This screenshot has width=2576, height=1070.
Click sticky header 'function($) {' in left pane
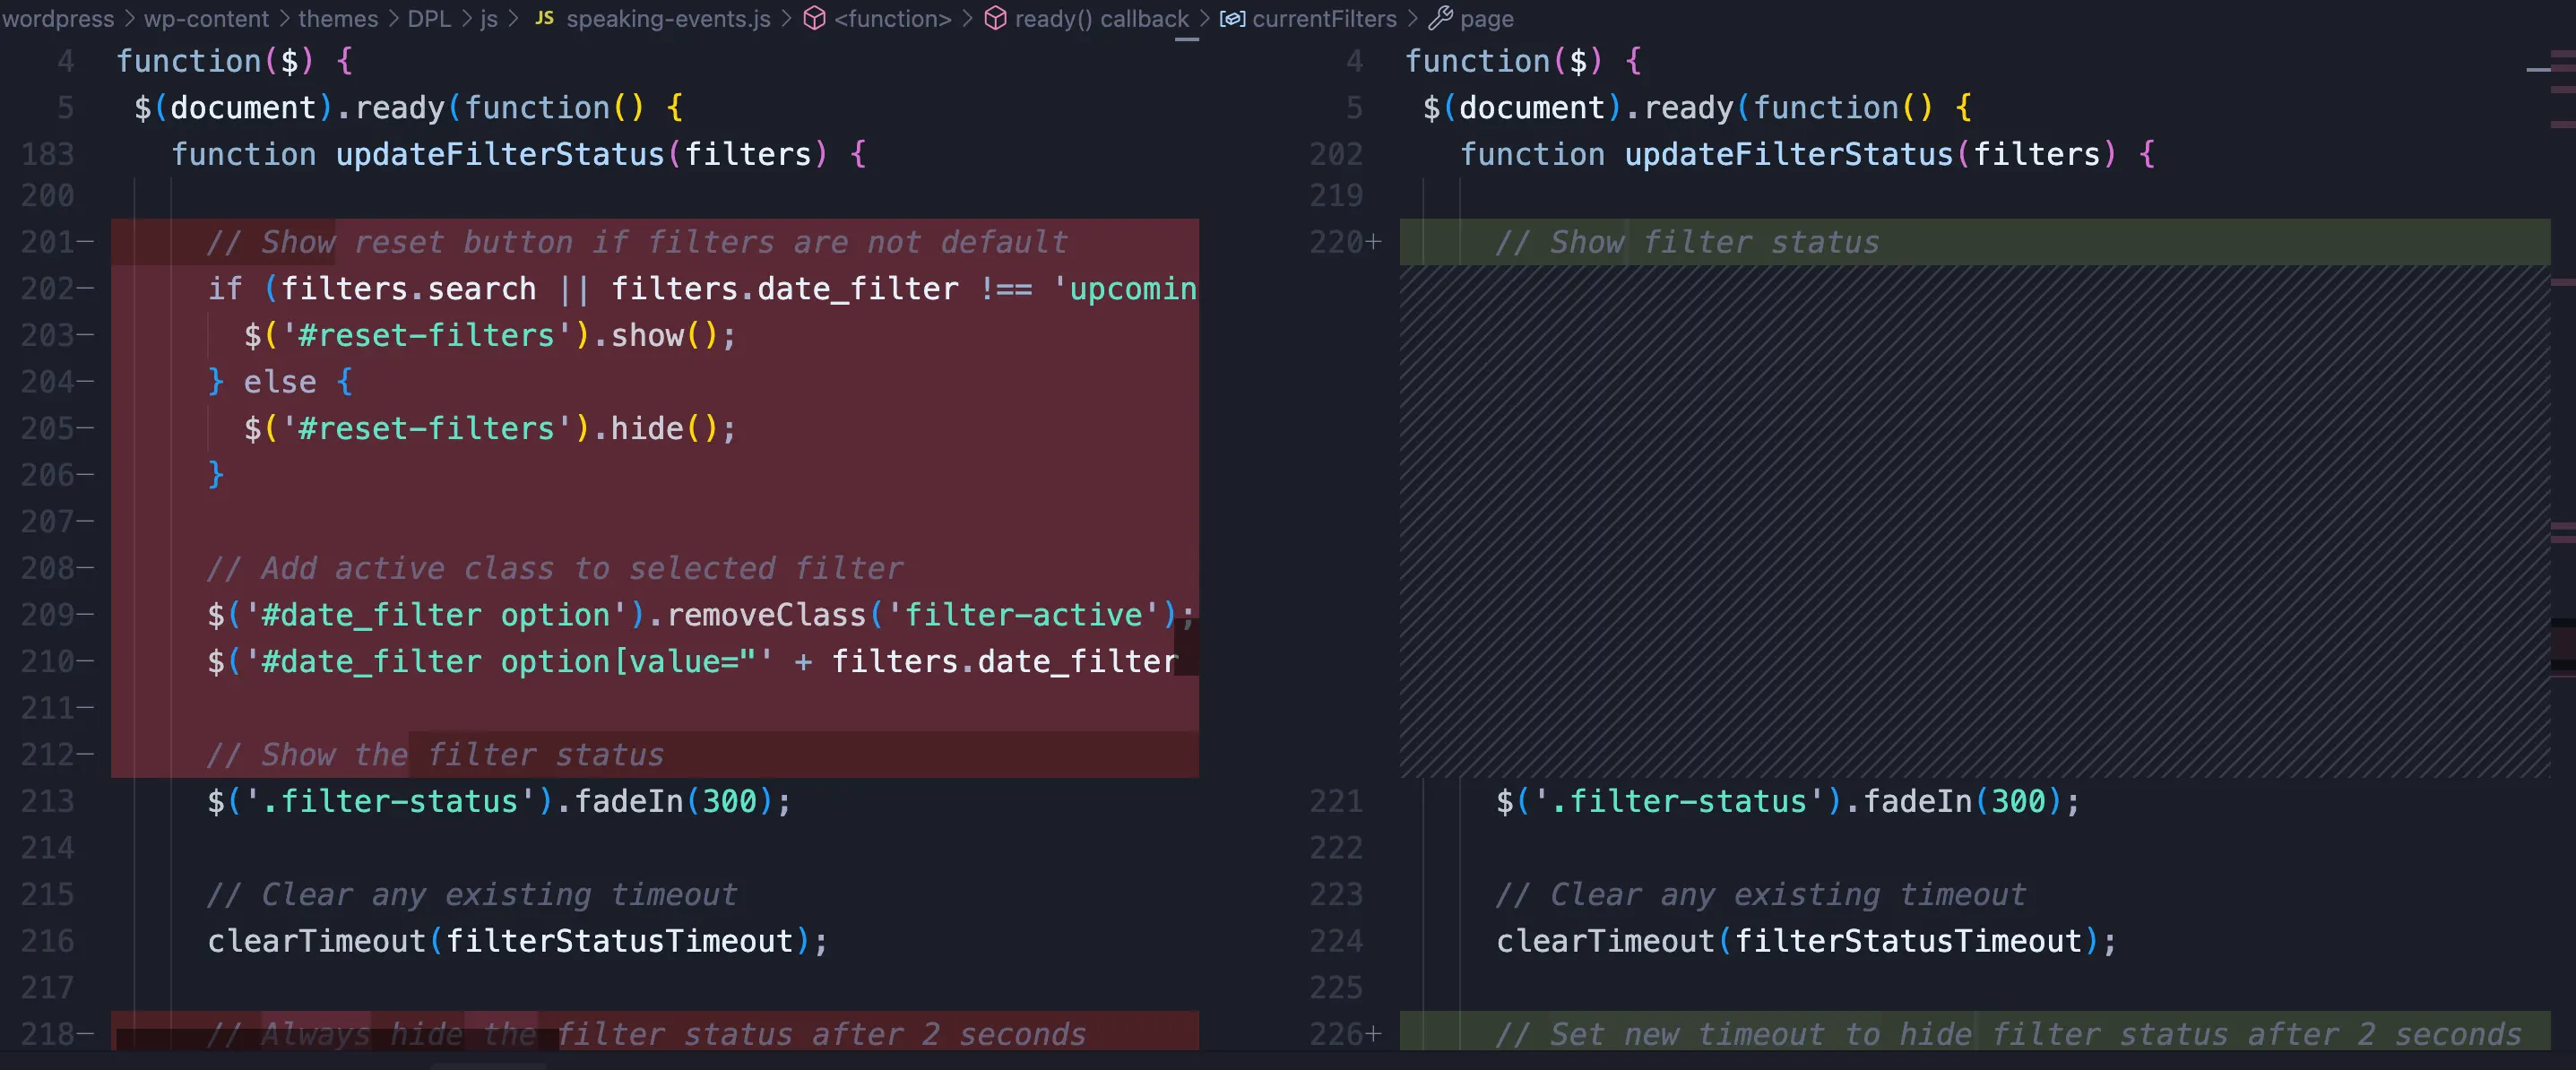pos(234,61)
